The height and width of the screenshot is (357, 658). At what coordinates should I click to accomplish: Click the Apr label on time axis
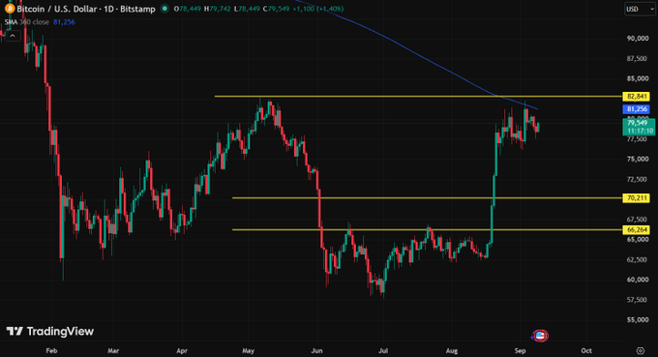click(x=182, y=350)
